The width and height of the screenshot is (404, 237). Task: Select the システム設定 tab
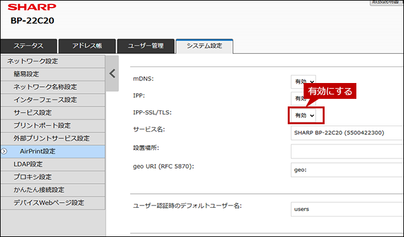tap(205, 46)
